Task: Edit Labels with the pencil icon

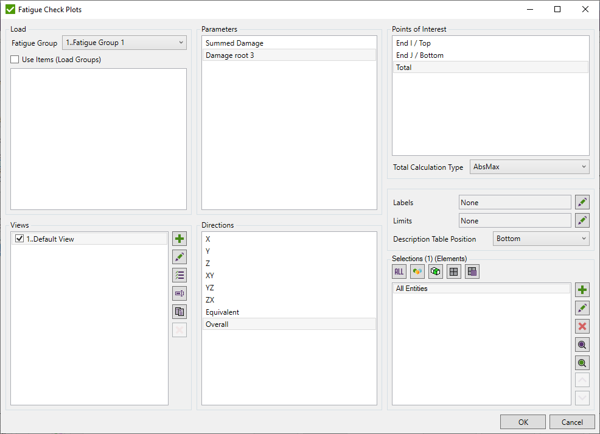Action: [582, 203]
